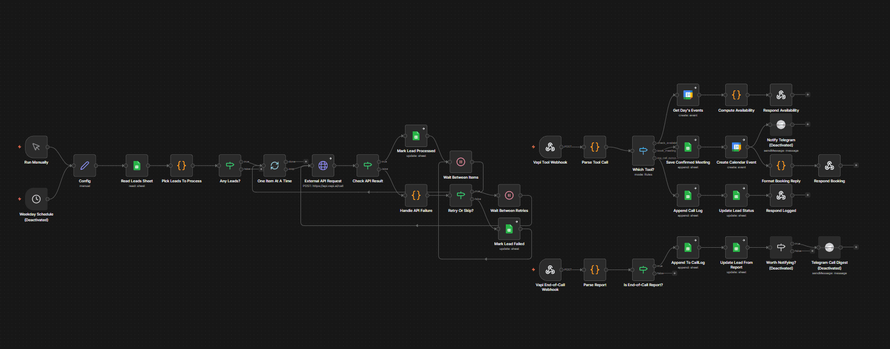Select the Pick Leads To Process node
890x349 pixels.
coord(181,166)
